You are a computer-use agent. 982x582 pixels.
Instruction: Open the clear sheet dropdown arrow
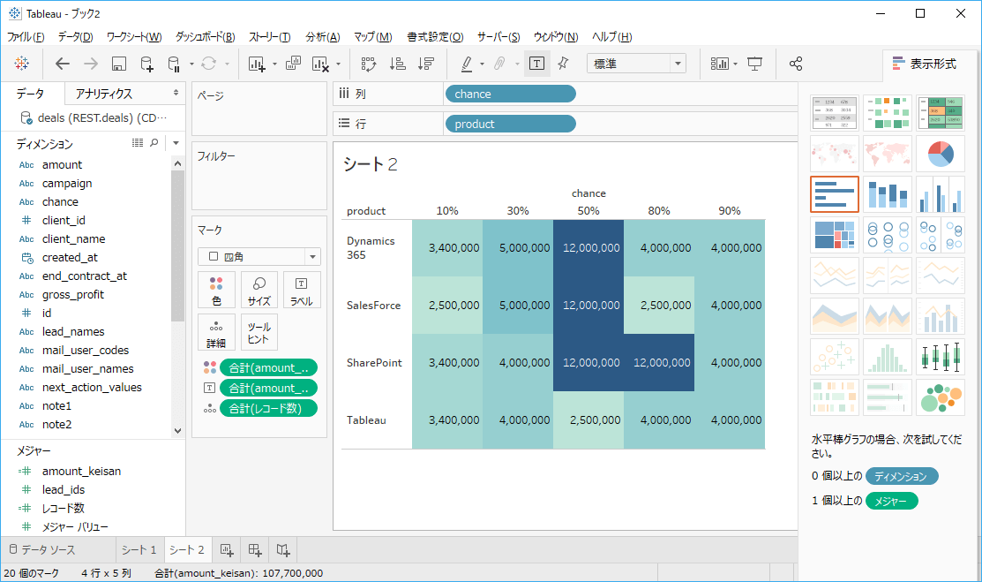point(338,64)
